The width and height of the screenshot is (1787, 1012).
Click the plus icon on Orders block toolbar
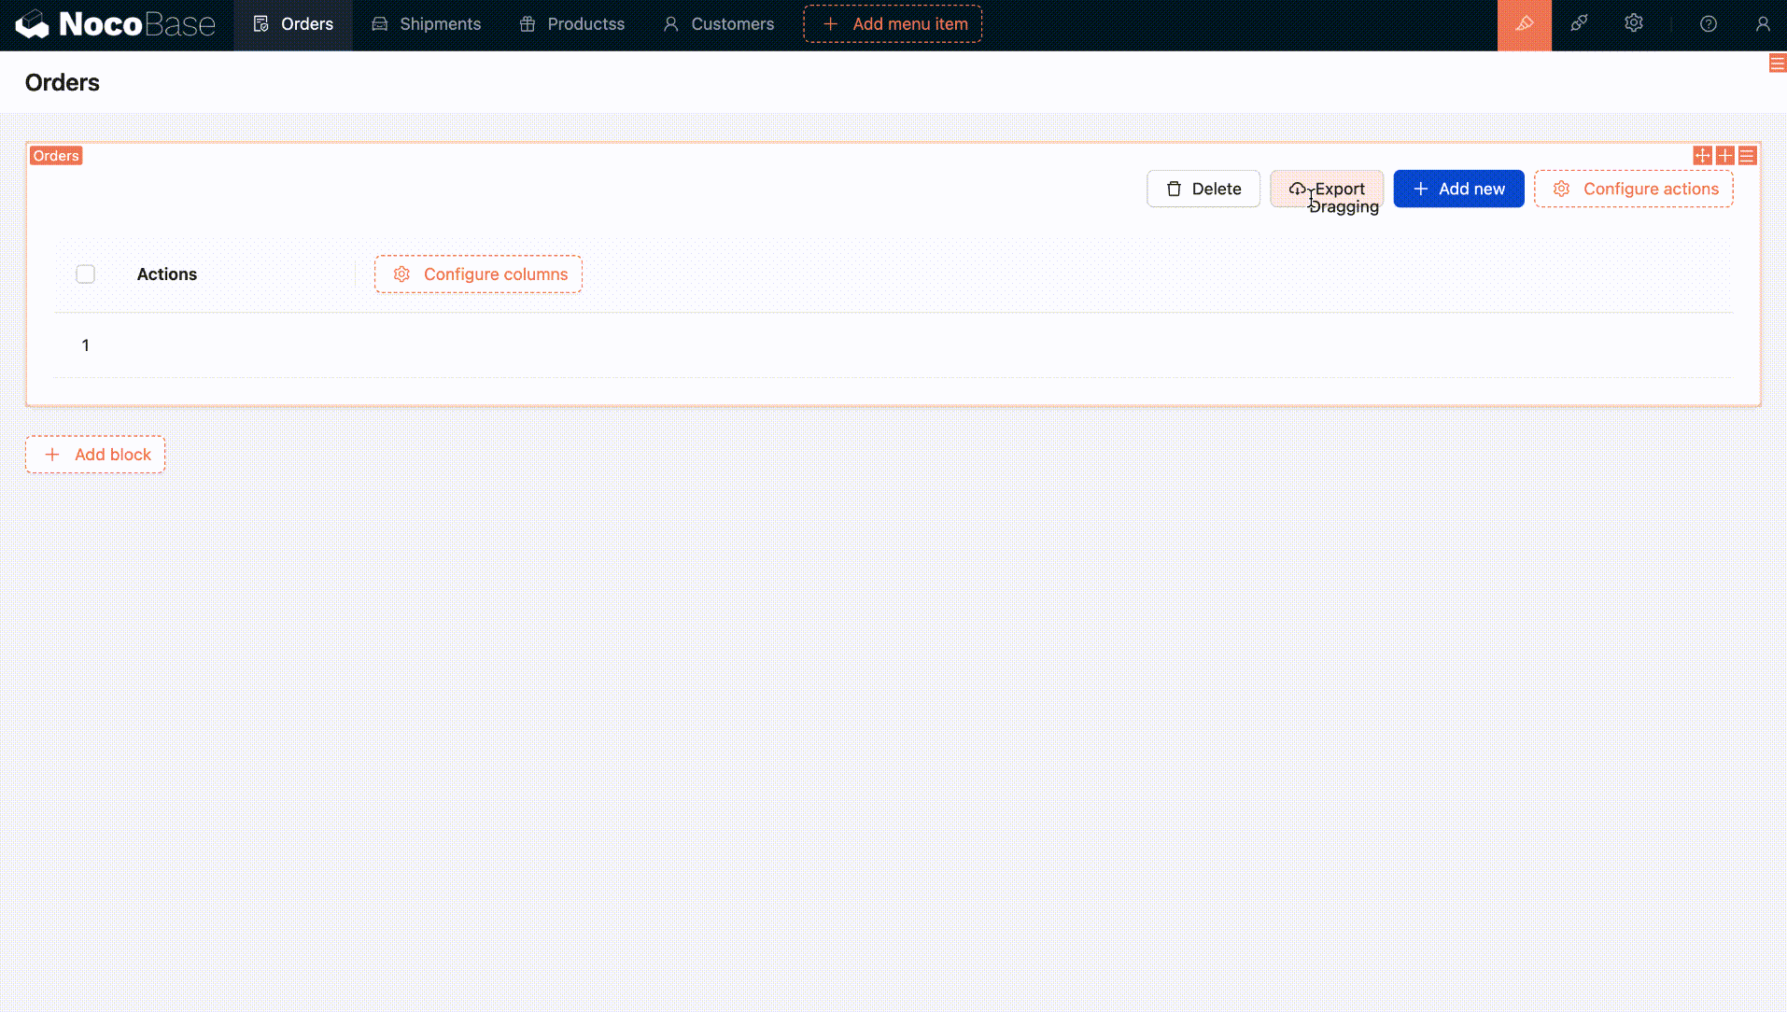click(x=1724, y=156)
